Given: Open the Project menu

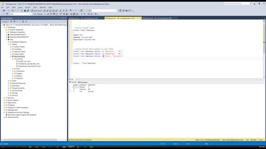Looking at the screenshot, I should pyautogui.click(x=28, y=7).
